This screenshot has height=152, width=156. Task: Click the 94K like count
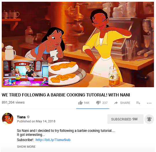(x=87, y=103)
